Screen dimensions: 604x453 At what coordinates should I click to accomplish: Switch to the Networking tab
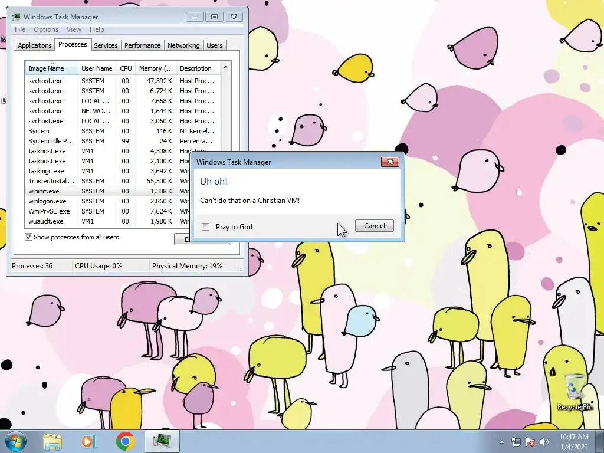click(183, 45)
